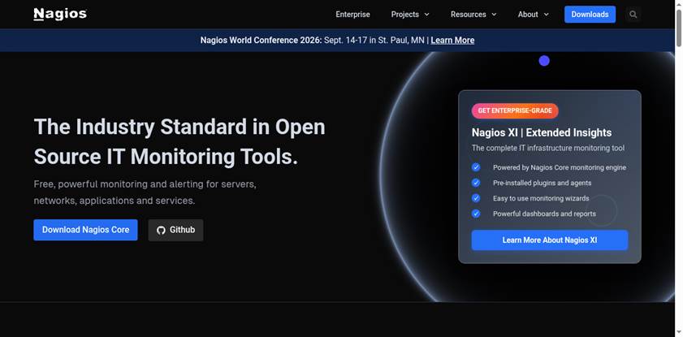Click the purple dot on the glowing ring
Image resolution: width=683 pixels, height=337 pixels.
pos(544,61)
